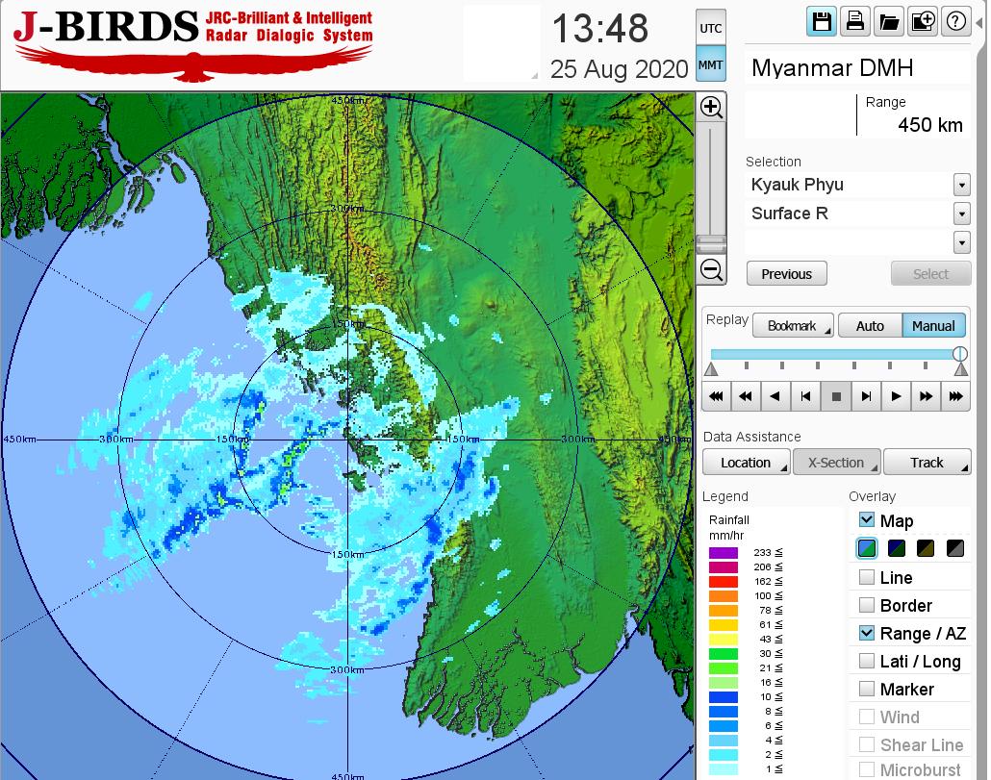
Task: Open the Bookmark replay dropdown
Action: pyautogui.click(x=792, y=326)
